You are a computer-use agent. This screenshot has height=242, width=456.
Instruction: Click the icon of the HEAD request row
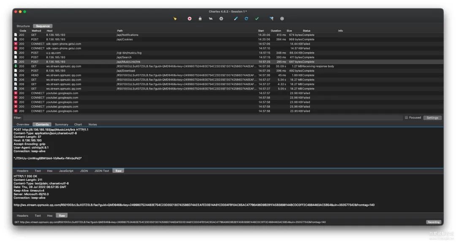point(16,75)
